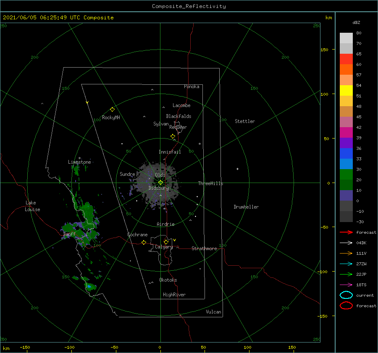Click the white plus marker south of Stettler
The height and width of the screenshot is (353, 378).
[237, 169]
